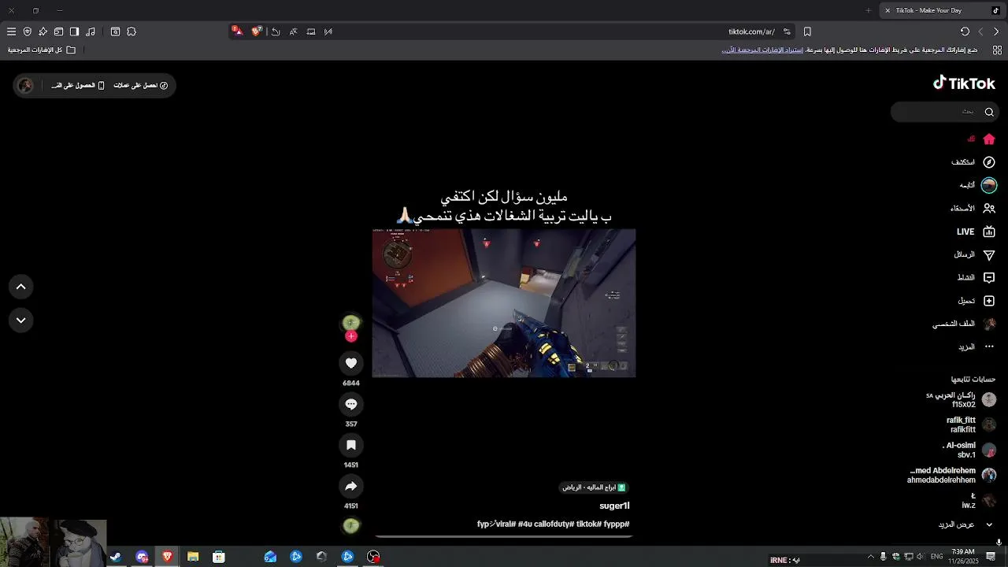Click the gameplay video to pause
The image size is (1008, 567).
tap(504, 303)
